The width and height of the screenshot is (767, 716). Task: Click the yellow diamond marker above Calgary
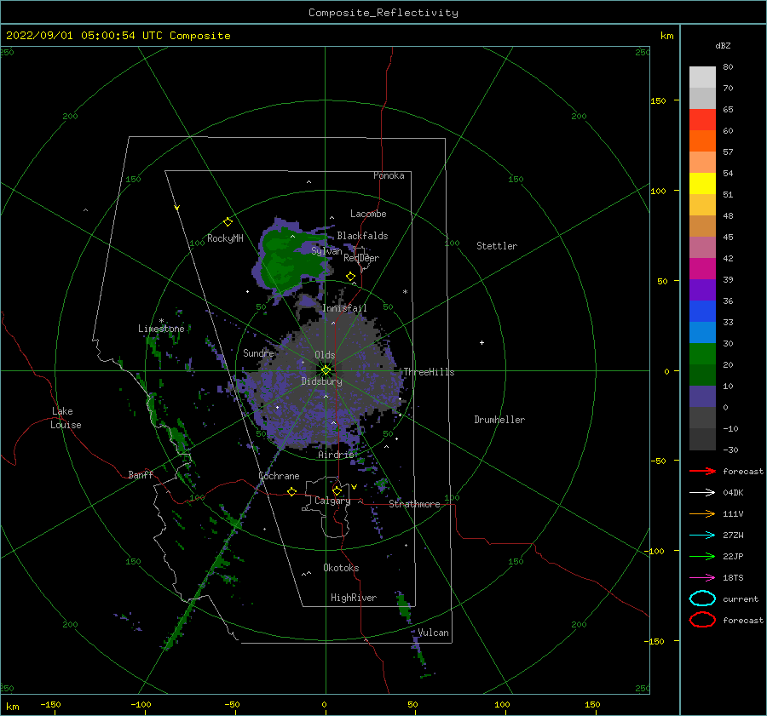(337, 490)
